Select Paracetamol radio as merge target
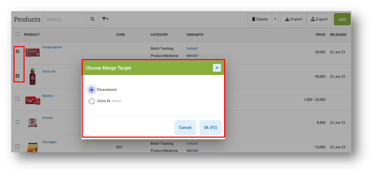This screenshot has width=374, height=175. tap(92, 90)
